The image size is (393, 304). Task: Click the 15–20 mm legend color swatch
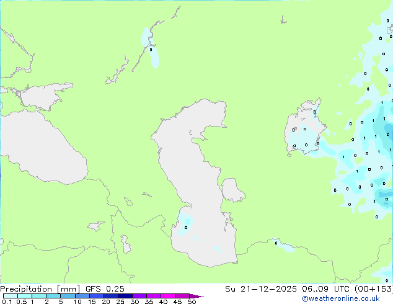coord(97,296)
